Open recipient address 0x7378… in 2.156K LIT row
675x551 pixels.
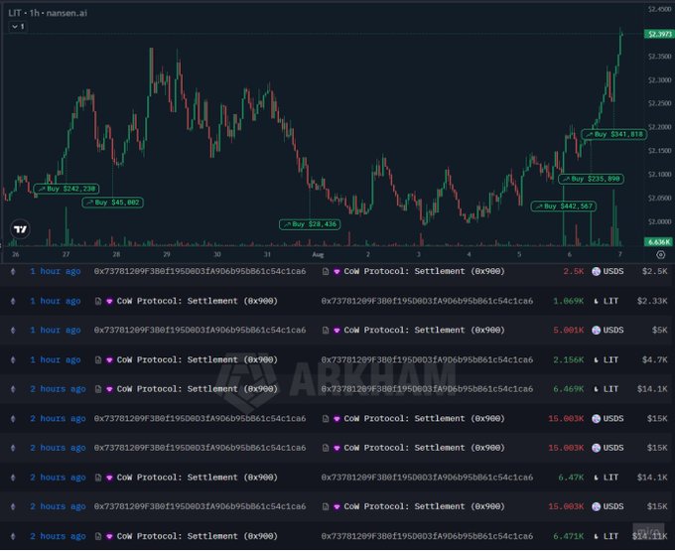[x=427, y=359]
